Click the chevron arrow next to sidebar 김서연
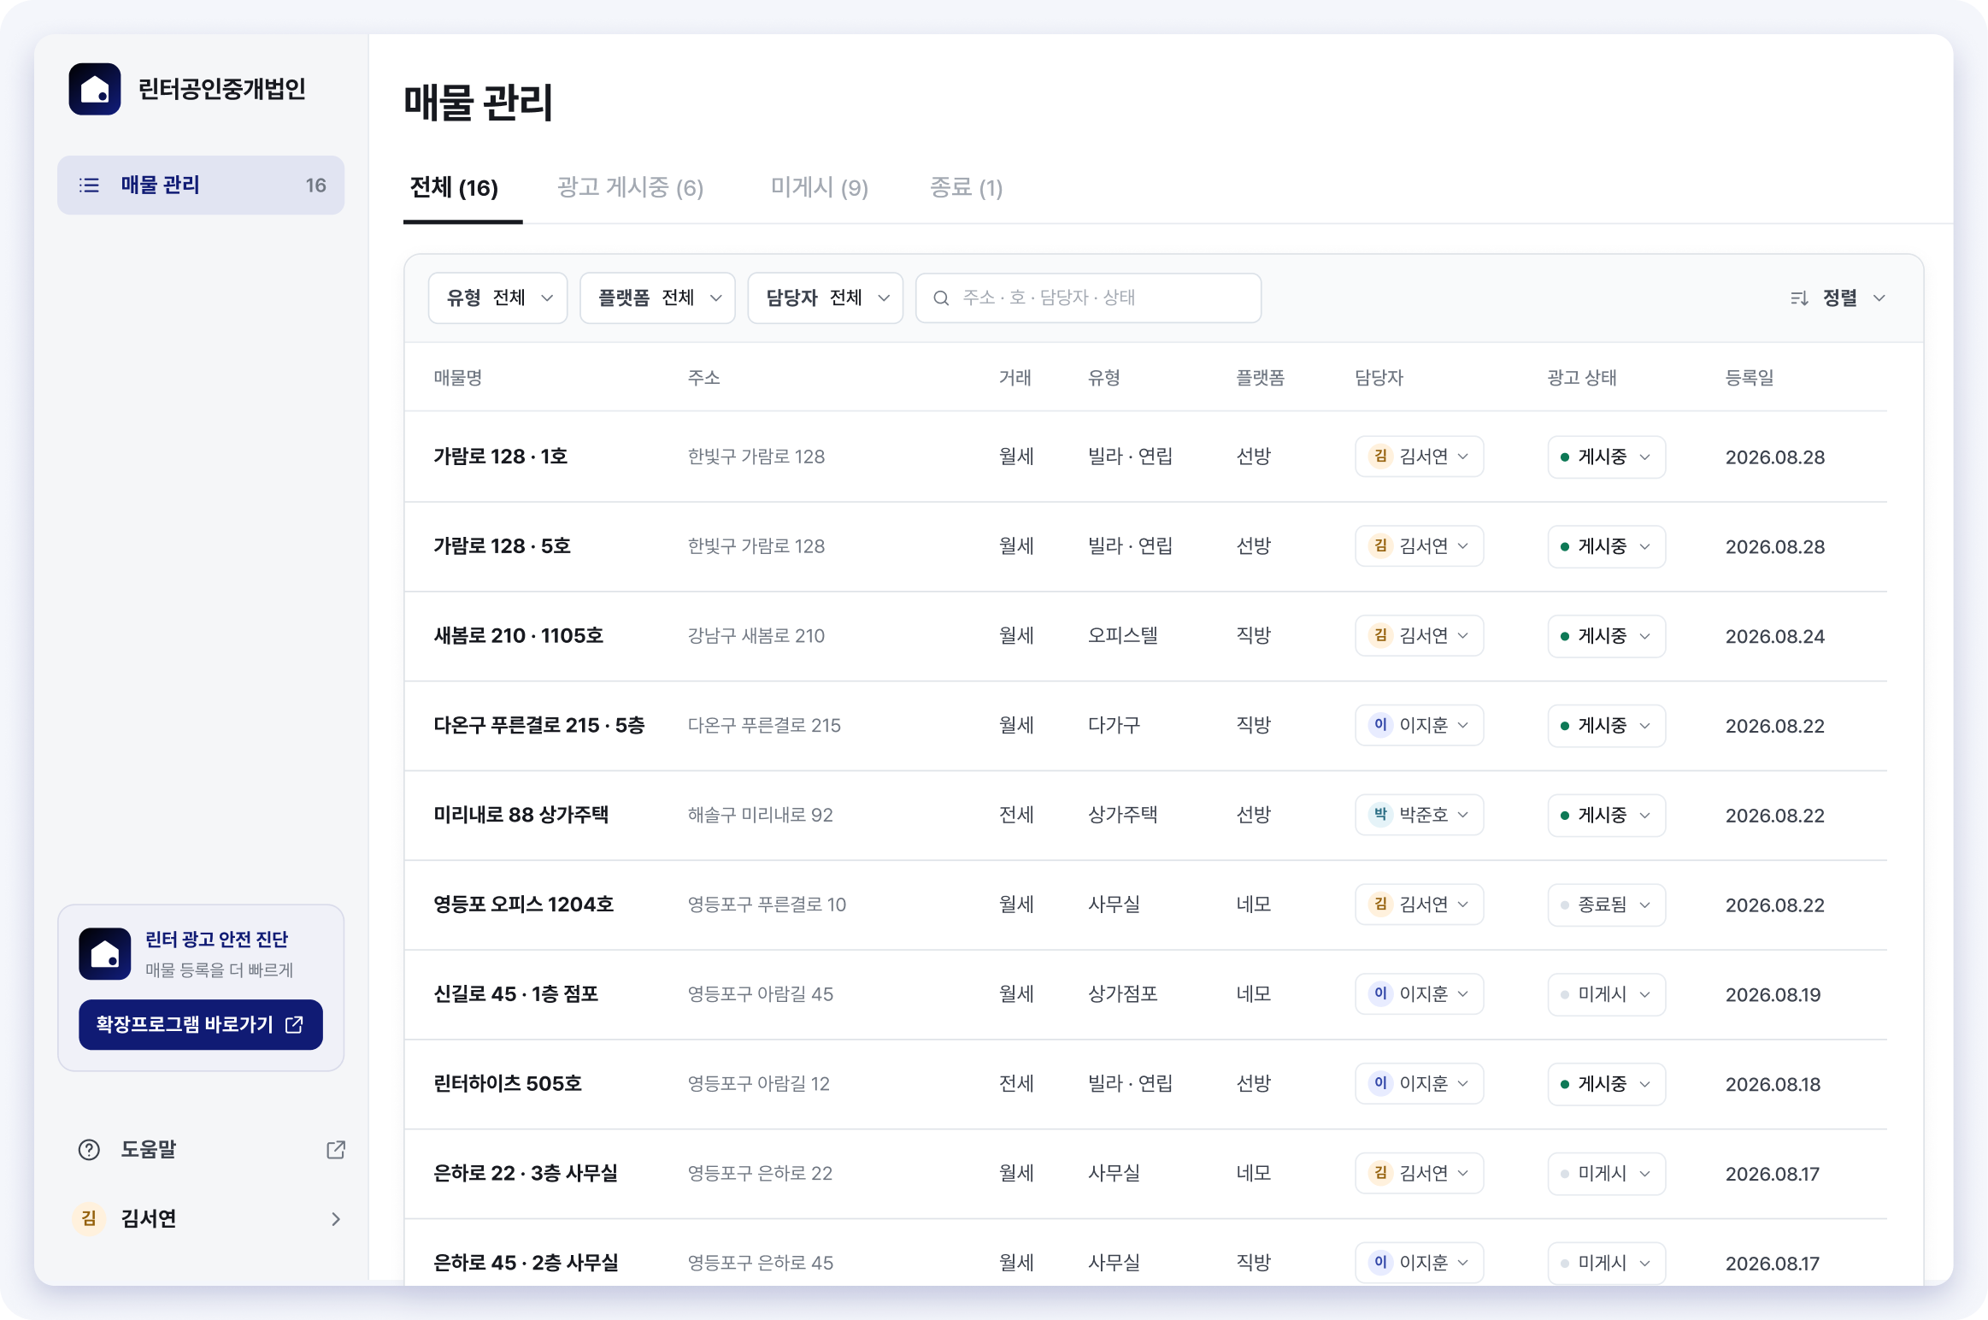This screenshot has width=1988, height=1320. point(336,1219)
